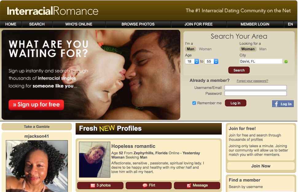Click the Fresh NEW Profiles header
The height and width of the screenshot is (192, 298).
[x=149, y=129]
